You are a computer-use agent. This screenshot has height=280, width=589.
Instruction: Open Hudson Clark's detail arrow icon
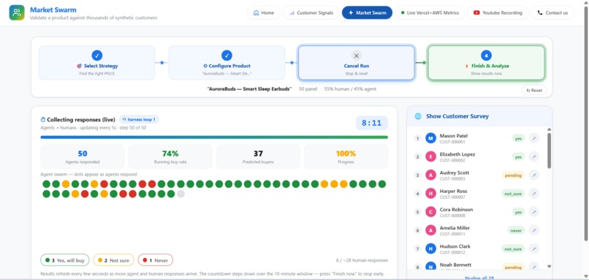coord(533,249)
